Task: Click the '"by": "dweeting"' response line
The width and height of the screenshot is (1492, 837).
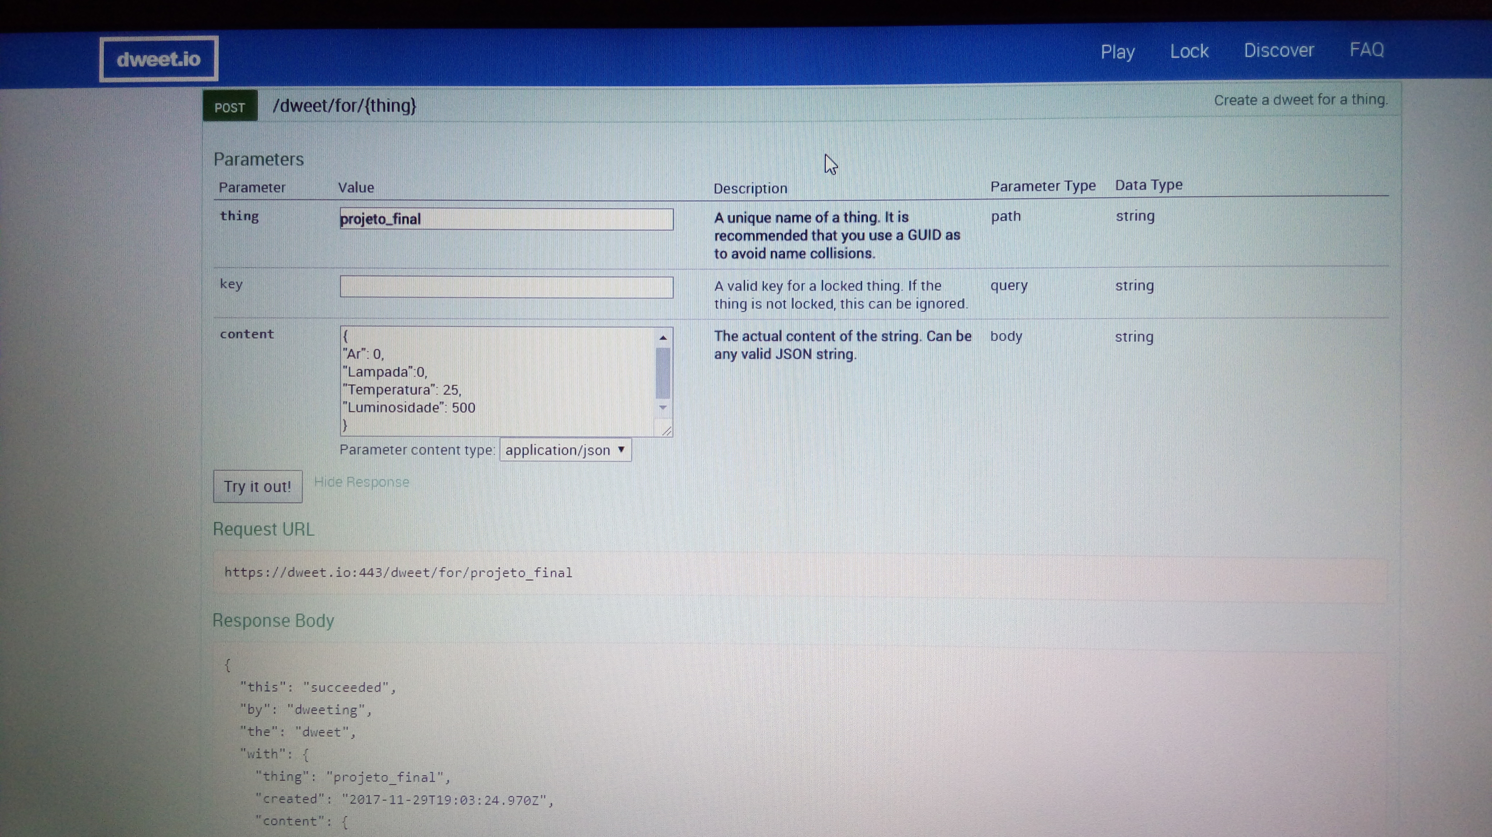Action: 306,710
